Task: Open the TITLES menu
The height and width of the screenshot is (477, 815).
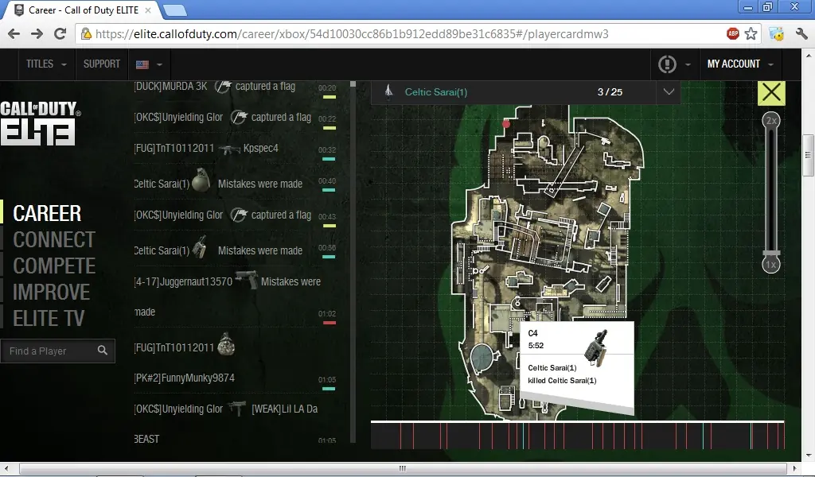Action: point(46,64)
